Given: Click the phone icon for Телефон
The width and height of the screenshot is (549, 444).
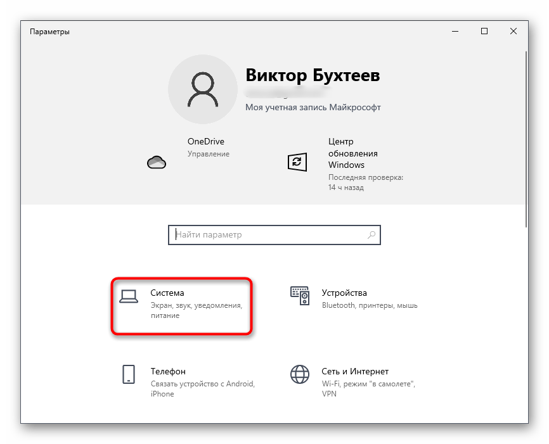Looking at the screenshot, I should tap(129, 374).
